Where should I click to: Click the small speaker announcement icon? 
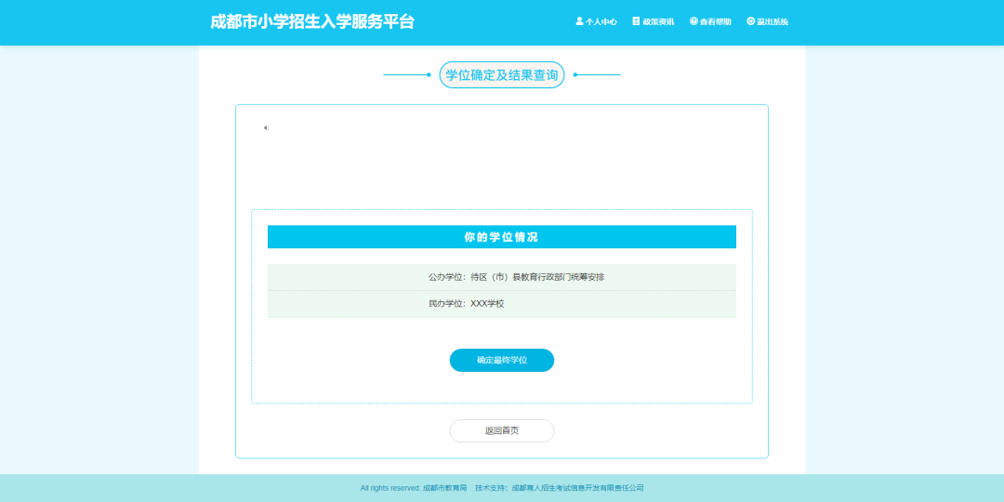click(266, 127)
